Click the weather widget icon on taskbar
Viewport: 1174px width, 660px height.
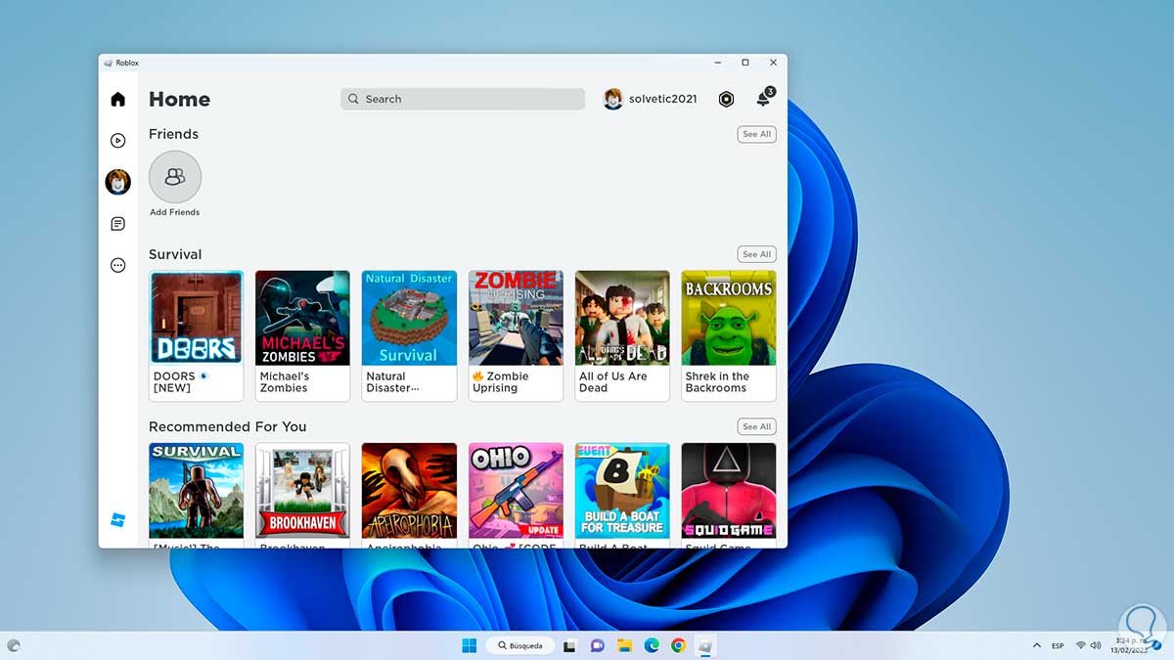click(x=13, y=645)
